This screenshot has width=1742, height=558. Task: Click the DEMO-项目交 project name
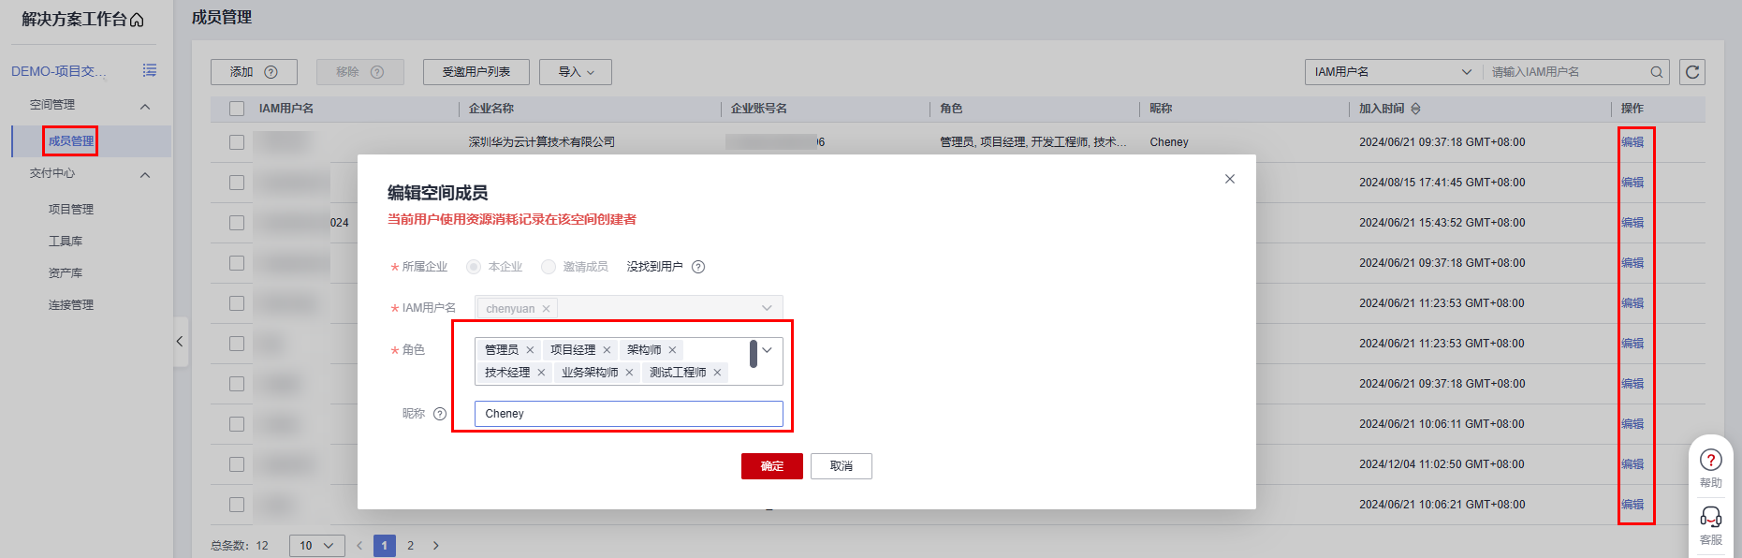pos(59,71)
